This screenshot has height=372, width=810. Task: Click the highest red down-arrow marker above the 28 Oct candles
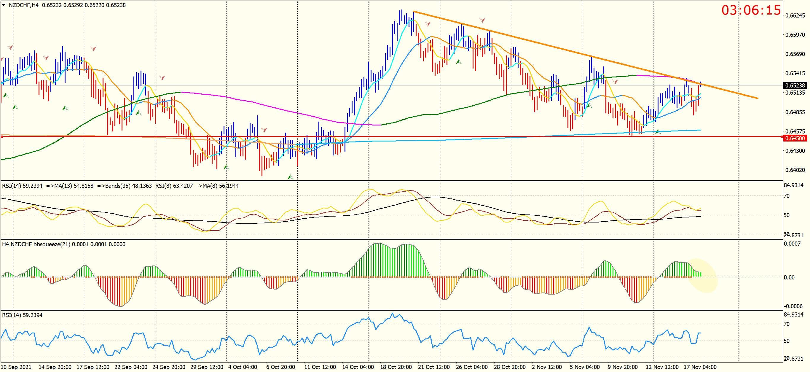click(482, 21)
